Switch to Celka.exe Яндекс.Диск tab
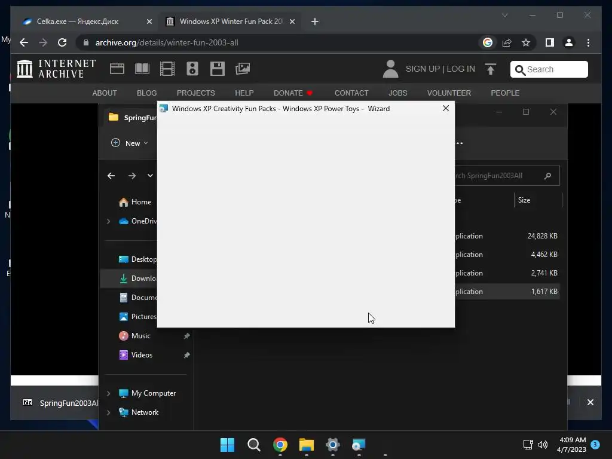This screenshot has width=612, height=459. click(87, 22)
